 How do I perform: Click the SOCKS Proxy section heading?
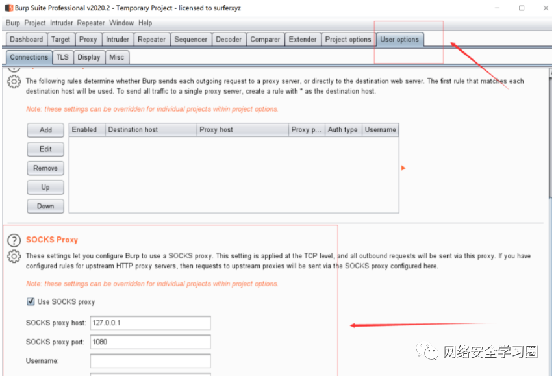52,240
